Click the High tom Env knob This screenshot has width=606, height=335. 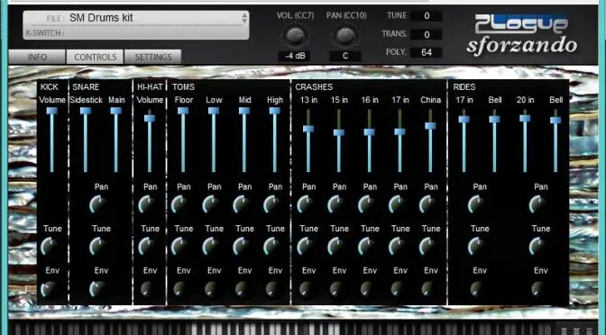272,289
